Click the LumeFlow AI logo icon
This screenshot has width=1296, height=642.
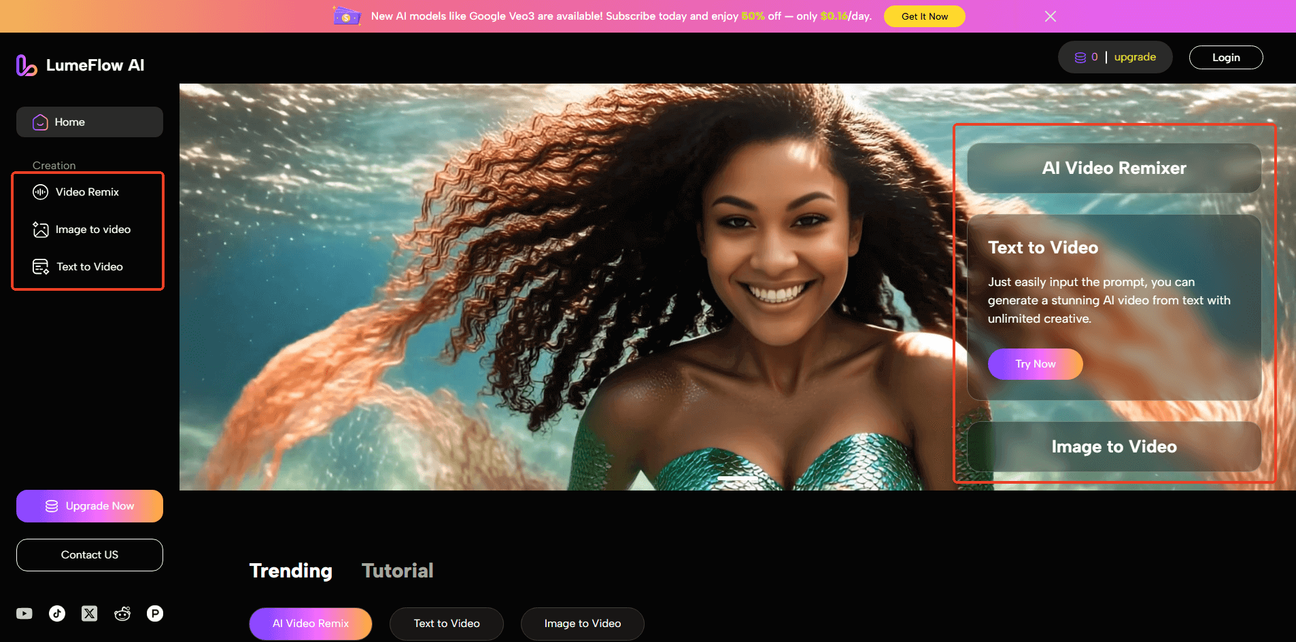pos(27,65)
